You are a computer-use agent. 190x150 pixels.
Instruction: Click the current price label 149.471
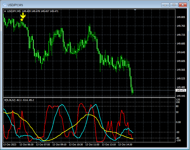(x=181, y=90)
